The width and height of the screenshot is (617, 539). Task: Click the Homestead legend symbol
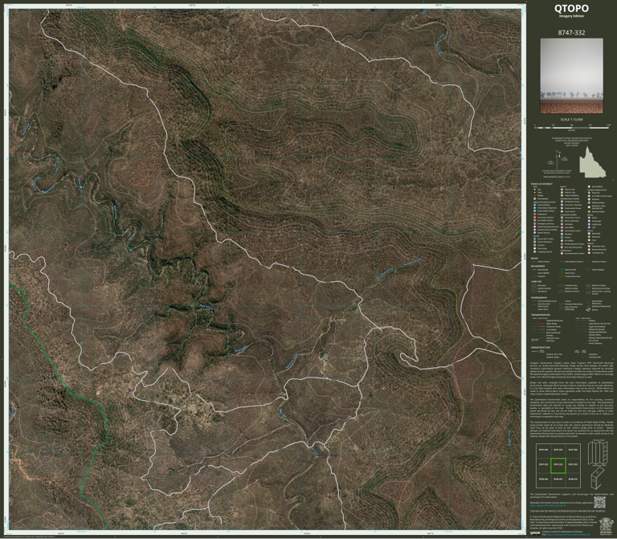click(535, 198)
